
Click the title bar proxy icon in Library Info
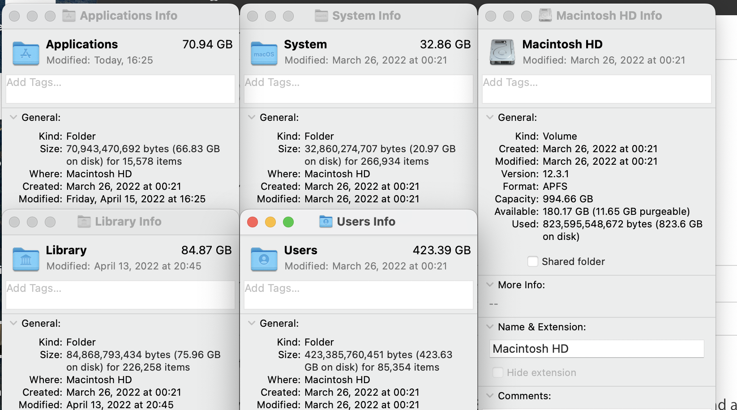(84, 222)
